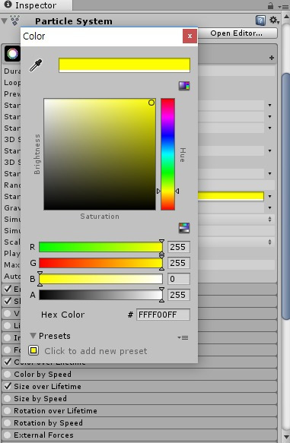
Task: Click the A alpha channel slider
Action: 100,295
